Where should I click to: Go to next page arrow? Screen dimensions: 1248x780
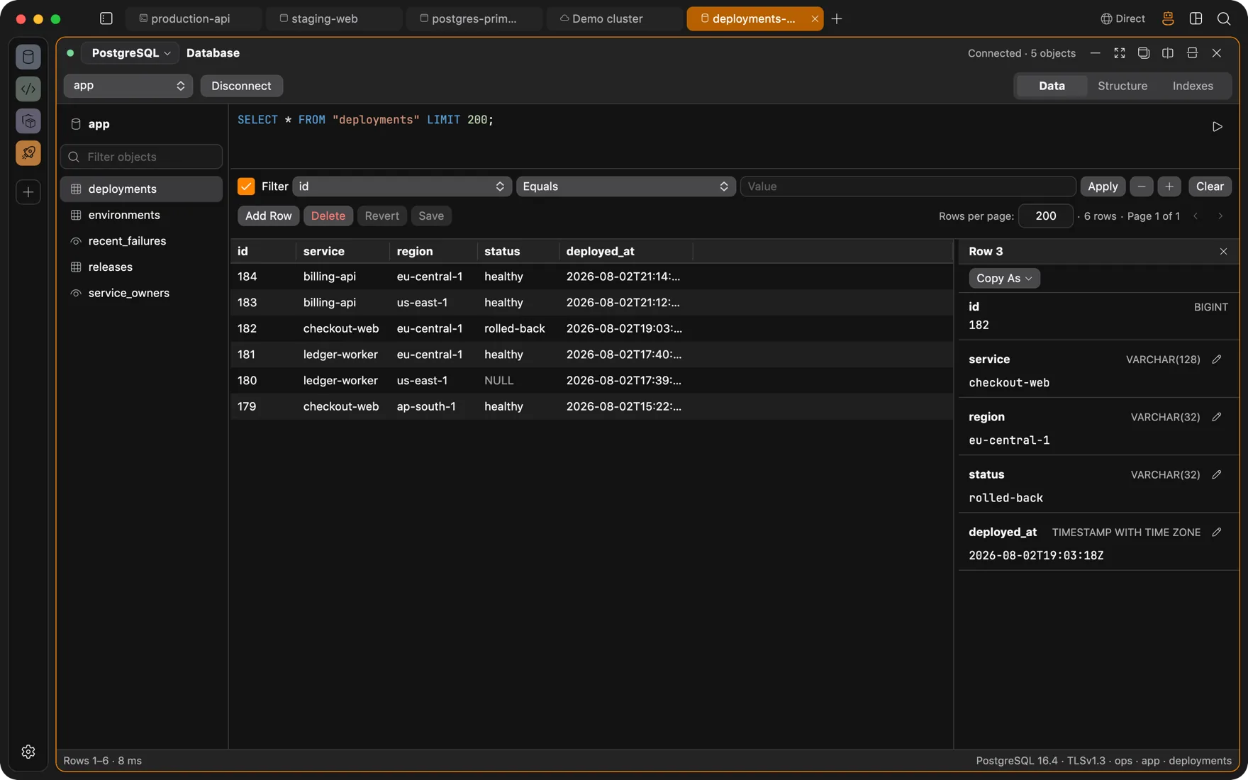click(x=1220, y=216)
